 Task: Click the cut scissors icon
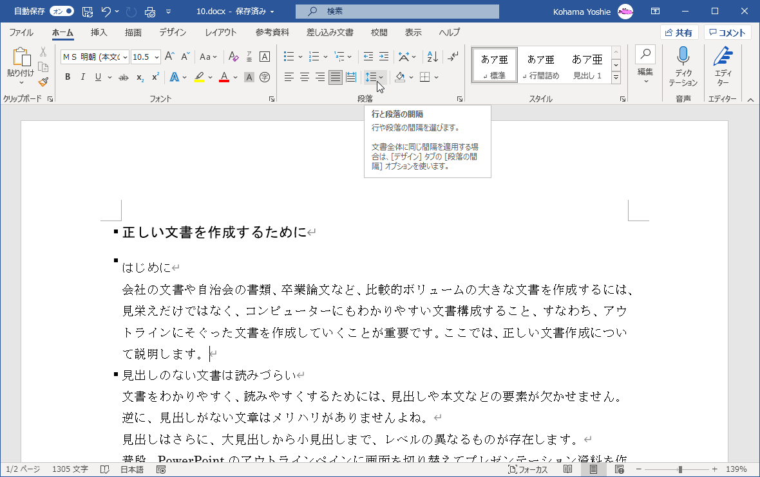click(43, 52)
